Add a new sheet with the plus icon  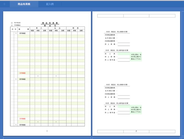click(x=5, y=4)
